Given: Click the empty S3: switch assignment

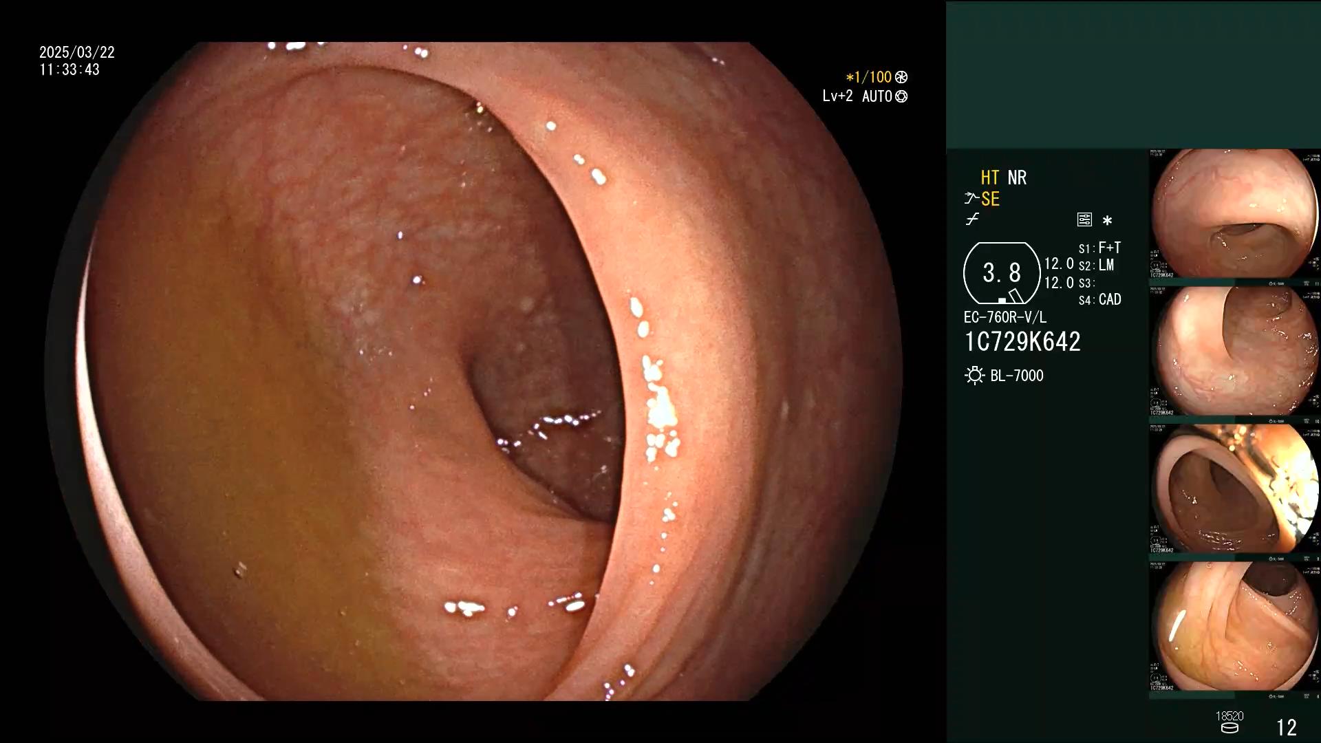Looking at the screenshot, I should [1086, 283].
